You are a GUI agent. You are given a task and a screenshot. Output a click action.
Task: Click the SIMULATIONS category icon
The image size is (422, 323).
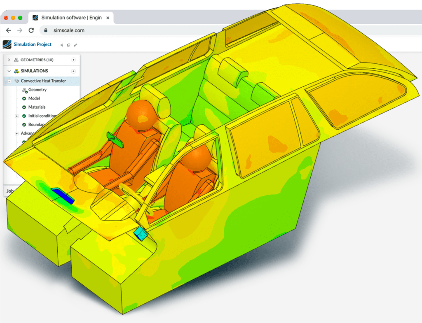(x=17, y=70)
